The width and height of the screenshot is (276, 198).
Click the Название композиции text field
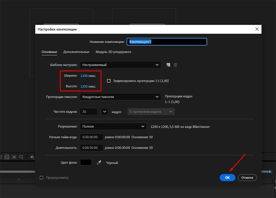167,42
